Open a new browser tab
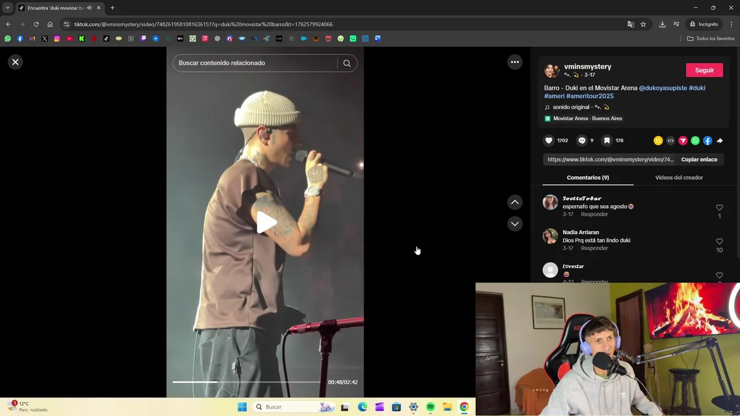740x416 pixels. [112, 8]
